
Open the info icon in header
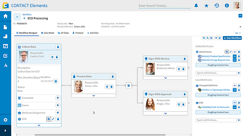tap(227, 6)
